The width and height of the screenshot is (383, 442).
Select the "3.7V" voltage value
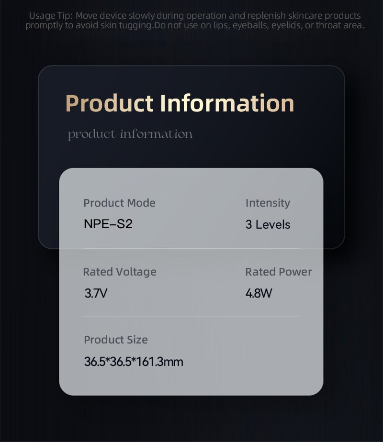click(x=96, y=293)
